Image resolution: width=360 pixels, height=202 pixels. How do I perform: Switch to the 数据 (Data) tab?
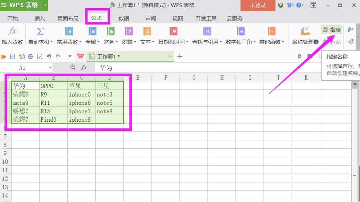pos(124,18)
